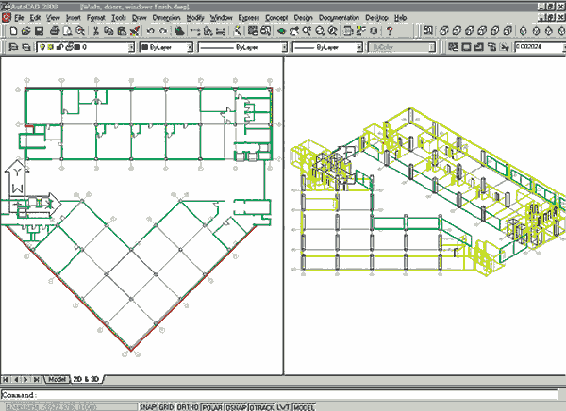Open Help with the question mark icon

tap(390, 31)
